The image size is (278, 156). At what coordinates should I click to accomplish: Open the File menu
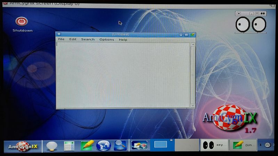61,40
